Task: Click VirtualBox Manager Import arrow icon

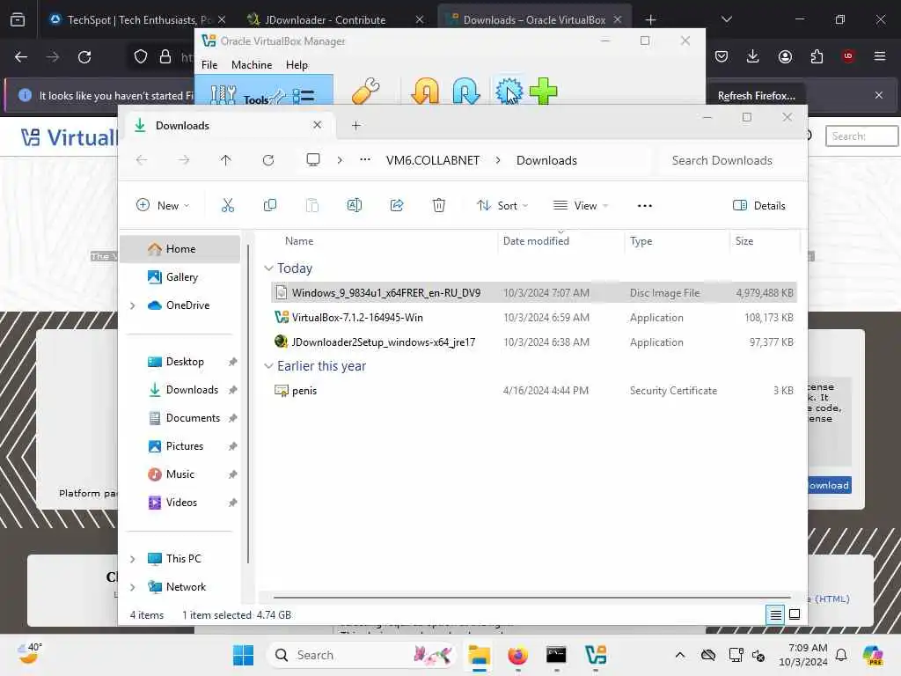Action: pos(425,91)
